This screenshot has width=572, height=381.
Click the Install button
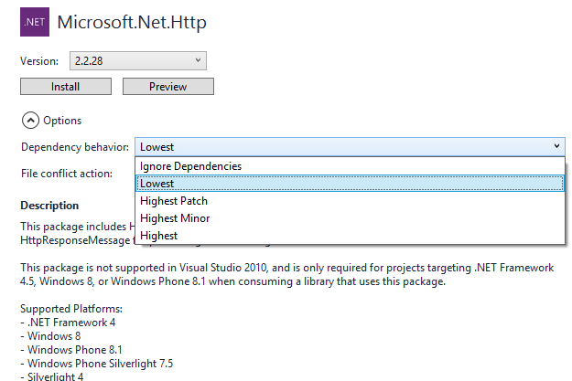(66, 87)
